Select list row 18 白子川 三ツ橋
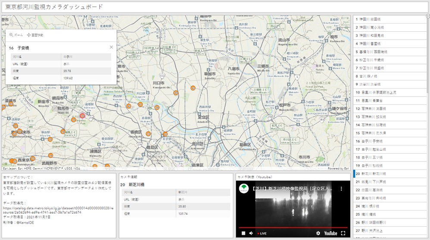430x240 pixels. click(389, 158)
